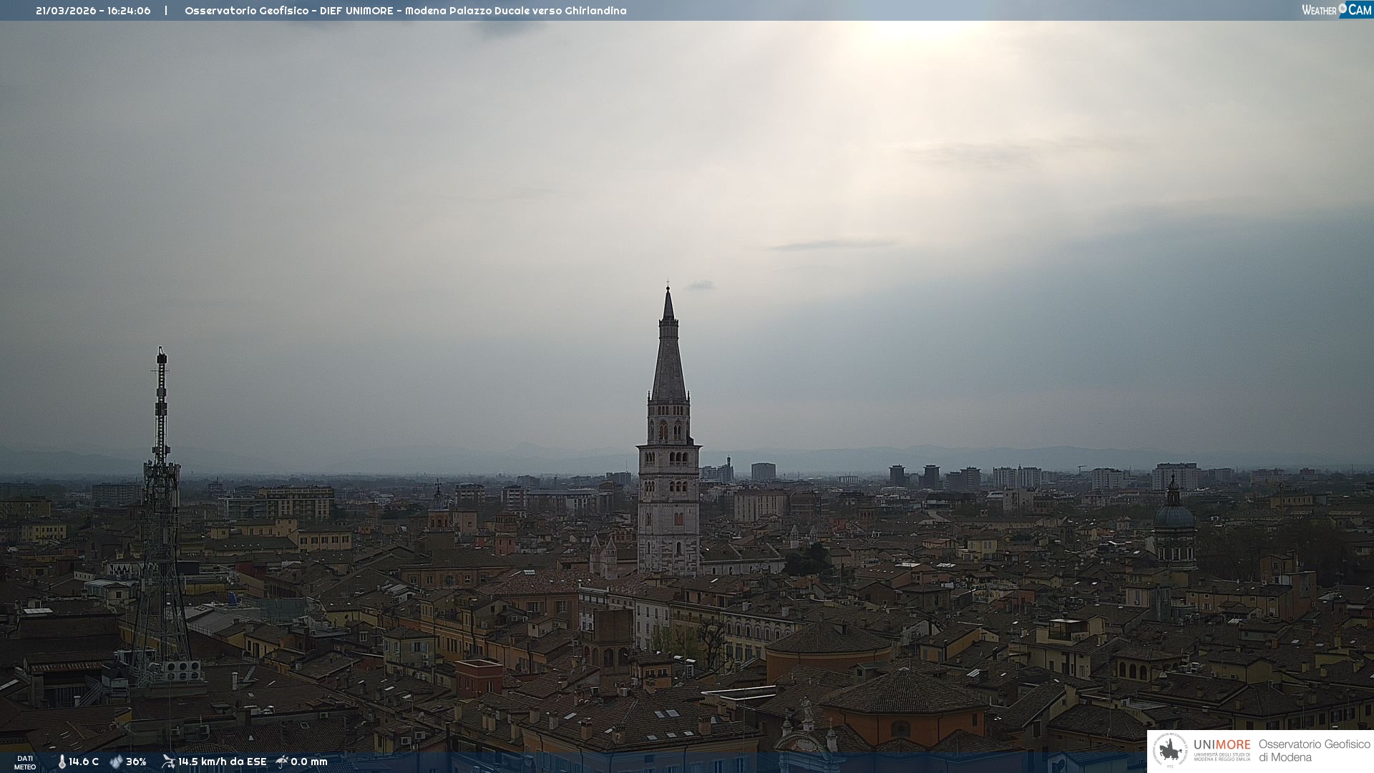Click the wind anemometer icon
1374x773 pixels.
point(168,762)
